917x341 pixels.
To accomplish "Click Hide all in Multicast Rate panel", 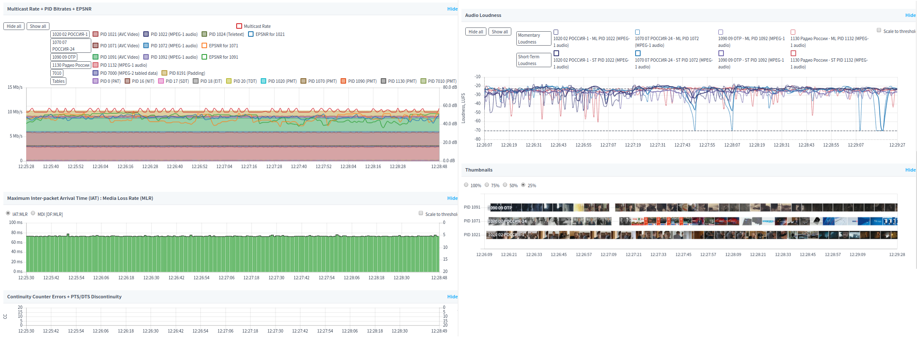I will click(x=14, y=26).
